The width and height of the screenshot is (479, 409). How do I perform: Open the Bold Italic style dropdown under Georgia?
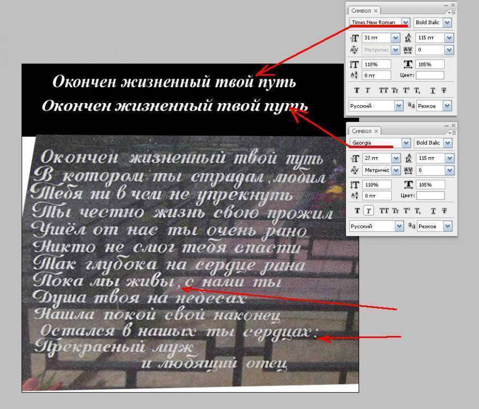[x=447, y=143]
